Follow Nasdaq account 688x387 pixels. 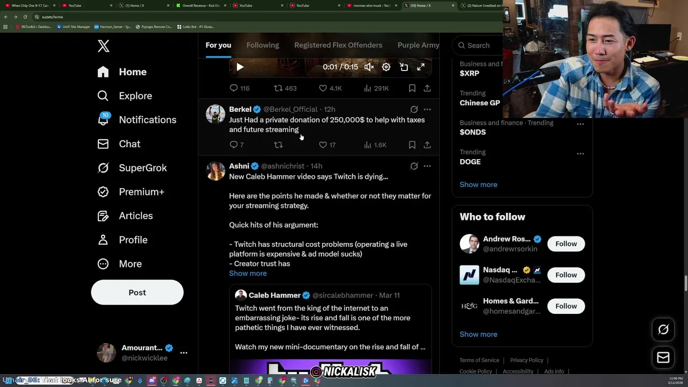(566, 275)
